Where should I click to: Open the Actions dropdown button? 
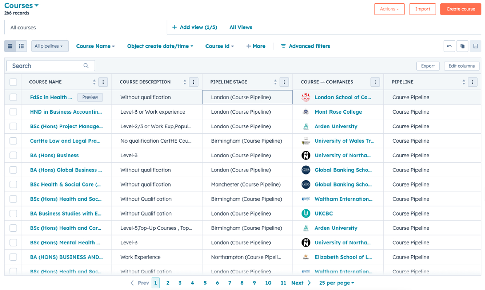[x=389, y=9]
